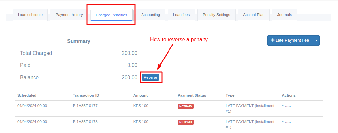Reverse penalty transaction P-1A85F-0178

click(287, 122)
